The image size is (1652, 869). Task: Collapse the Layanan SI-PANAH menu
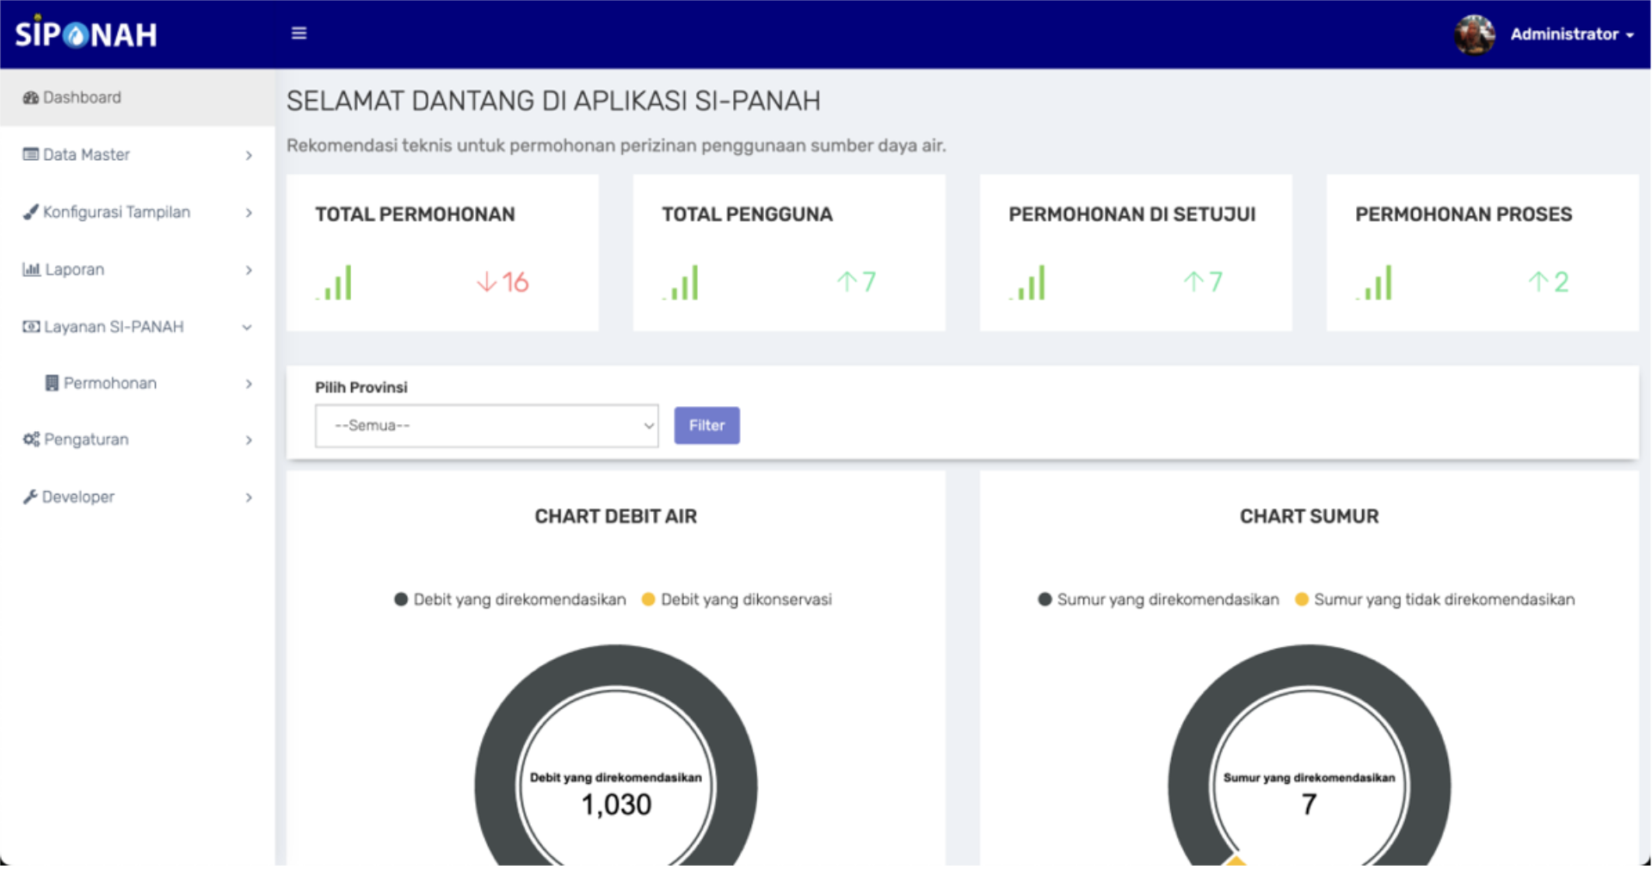248,327
